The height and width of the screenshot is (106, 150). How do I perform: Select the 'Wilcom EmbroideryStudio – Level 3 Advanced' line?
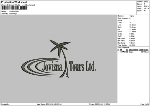coord(18,5)
